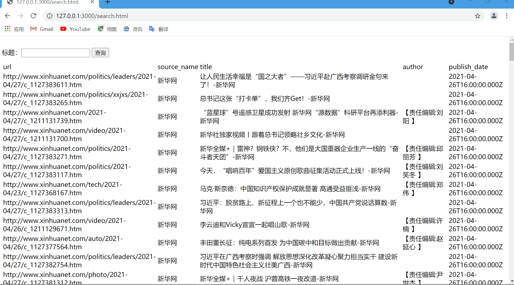The height and width of the screenshot is (285, 514).
Task: Click author cell 责任编辑:邱丽芳
Action: 423,153
